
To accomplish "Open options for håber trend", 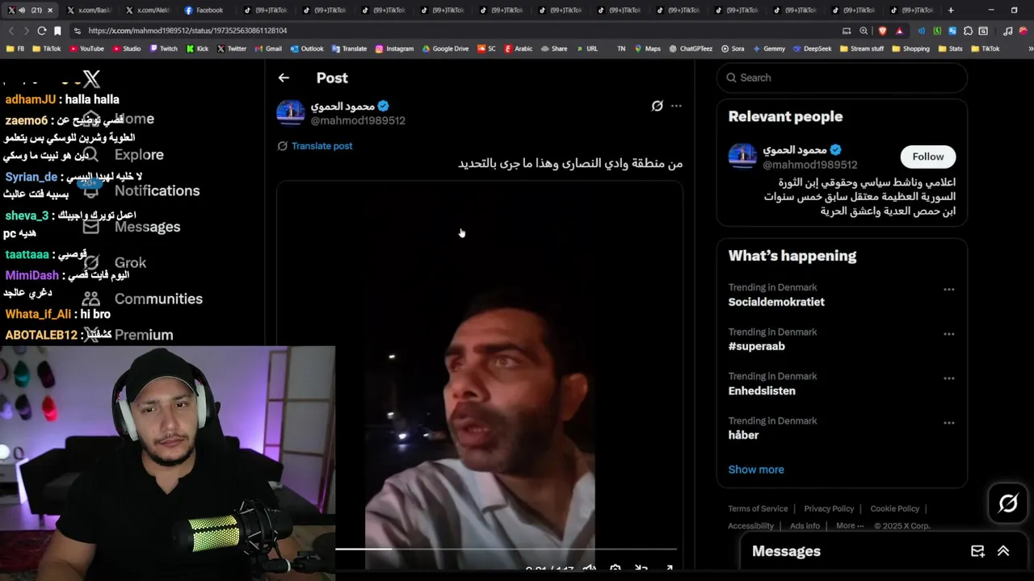I will (x=949, y=422).
